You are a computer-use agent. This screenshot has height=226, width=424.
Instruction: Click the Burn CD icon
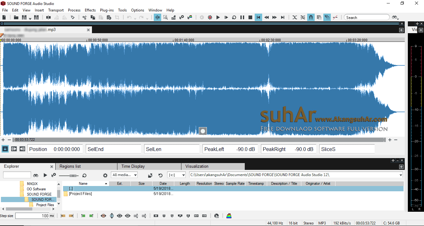[x=217, y=216]
